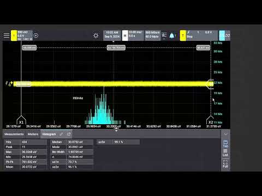Open channel 1 vertical scale settings
Screen dimensions: 262x196
pos(25,35)
